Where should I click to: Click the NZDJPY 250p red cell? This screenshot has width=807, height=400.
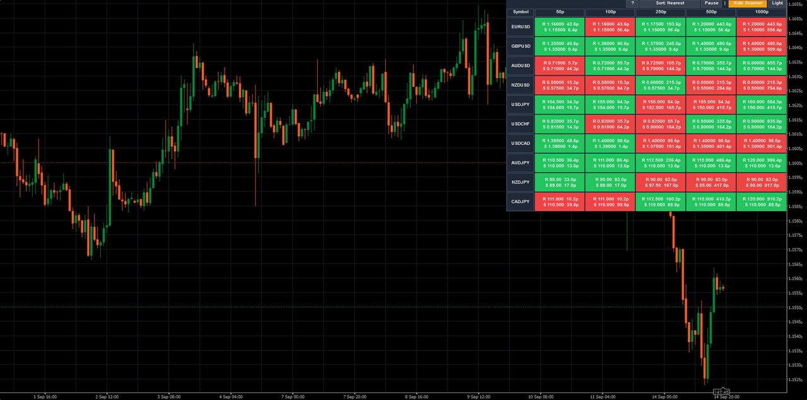point(661,182)
